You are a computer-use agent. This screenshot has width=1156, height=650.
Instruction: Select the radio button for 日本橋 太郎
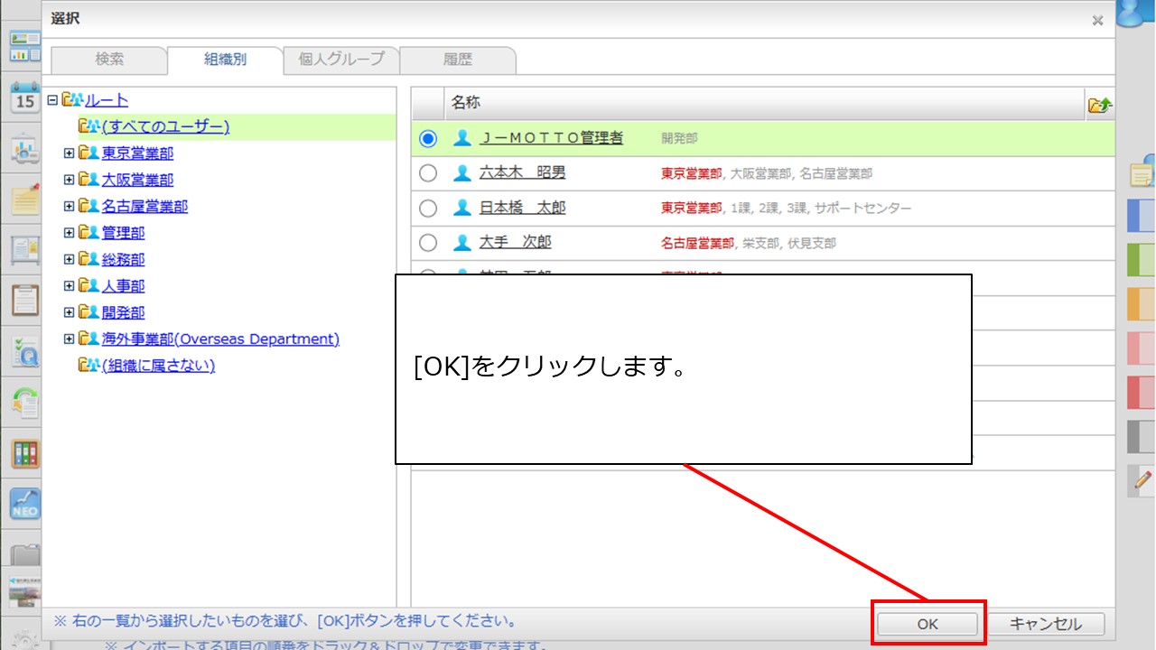point(428,208)
